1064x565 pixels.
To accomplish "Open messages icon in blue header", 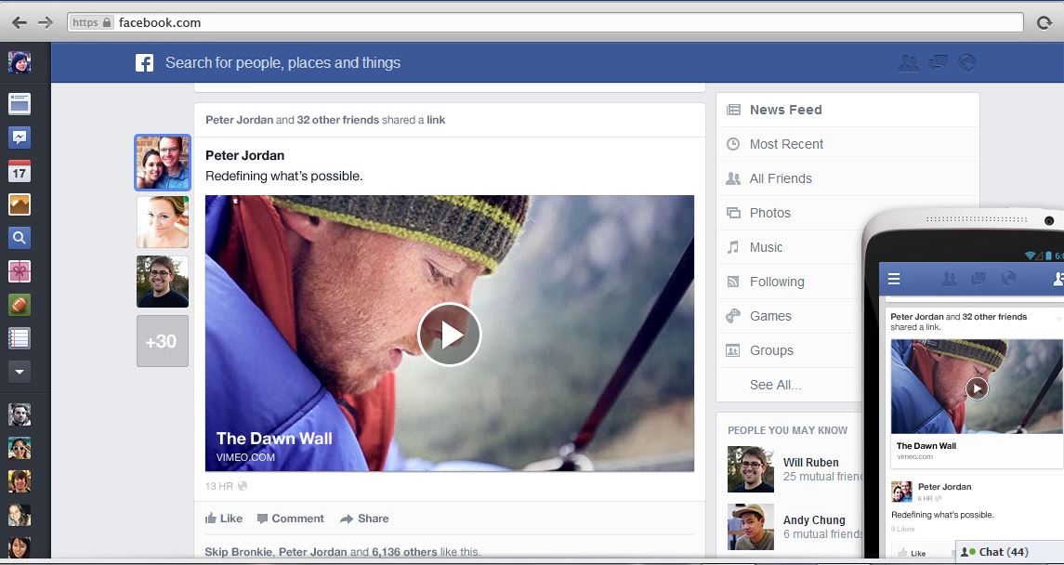I will (939, 63).
